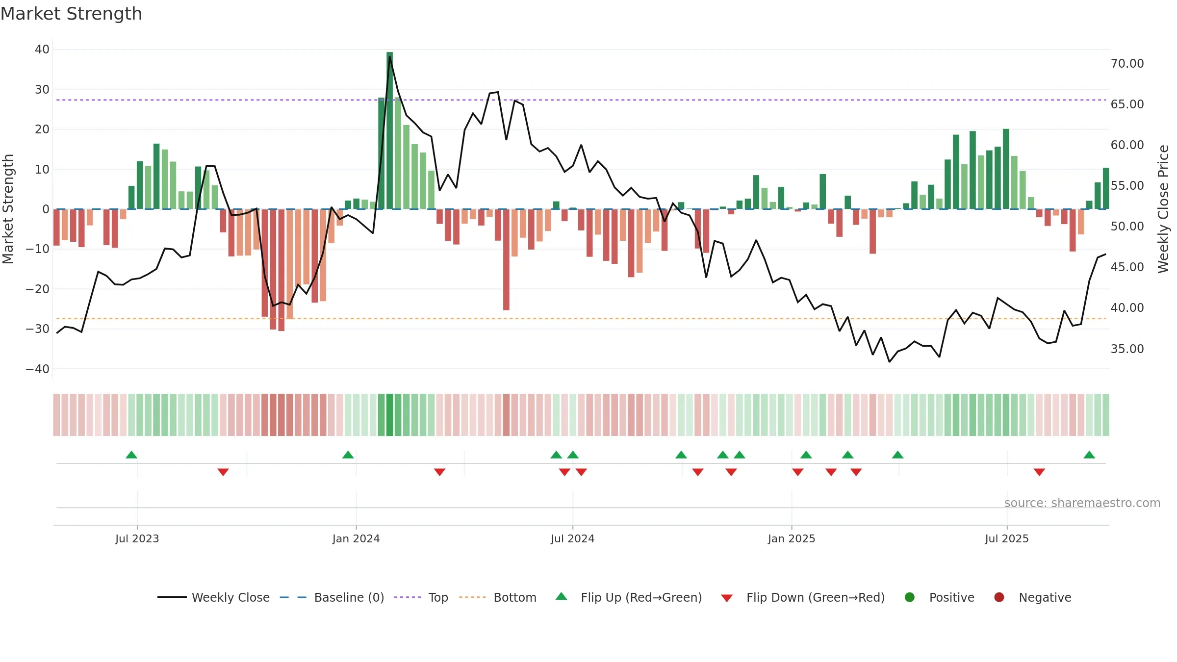The image size is (1177, 662).
Task: Click the Jul 2024 x-axis label
Action: click(x=573, y=539)
